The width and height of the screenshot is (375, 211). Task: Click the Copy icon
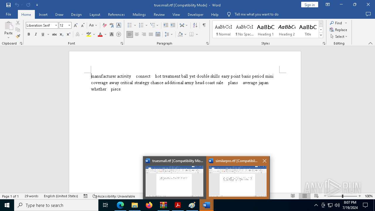[x=18, y=30]
